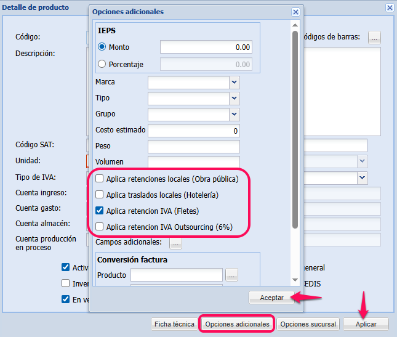Open Campos adicionales ellipsis button
The image size is (397, 337).
(x=176, y=243)
